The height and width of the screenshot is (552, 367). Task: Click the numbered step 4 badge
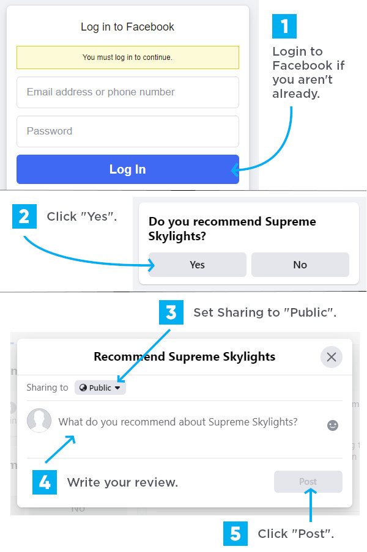click(x=45, y=482)
